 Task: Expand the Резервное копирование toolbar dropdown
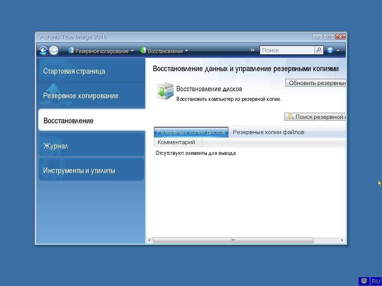pos(132,51)
